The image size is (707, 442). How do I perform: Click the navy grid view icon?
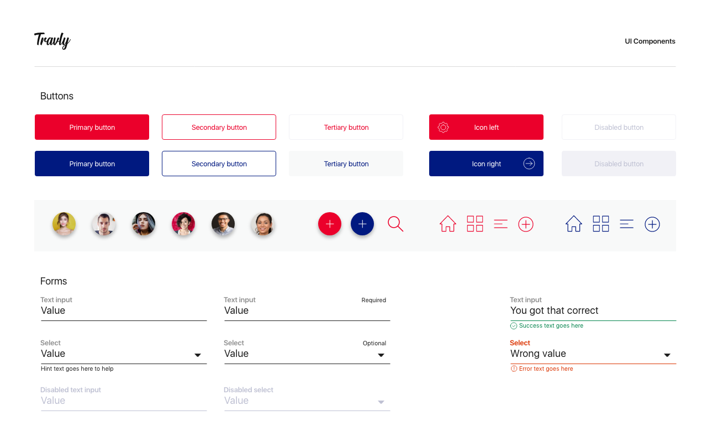[x=601, y=224]
